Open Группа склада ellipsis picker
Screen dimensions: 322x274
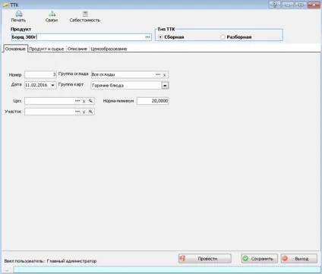click(158, 74)
